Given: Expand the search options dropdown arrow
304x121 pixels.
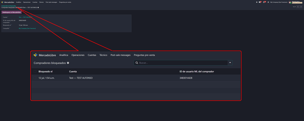Looking at the screenshot, I should coord(230,63).
